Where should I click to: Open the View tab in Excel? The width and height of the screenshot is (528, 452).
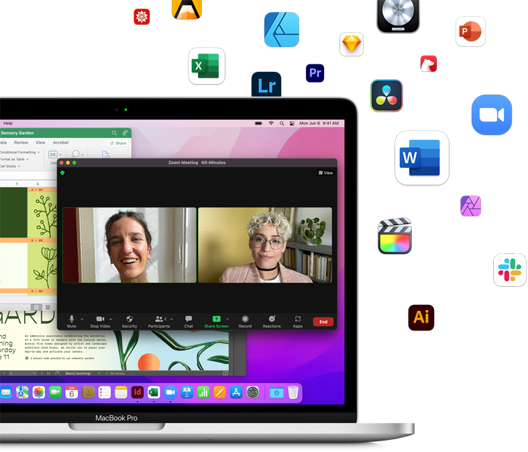[40, 142]
